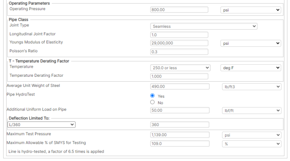Edit the Longitudinal Joint Factor field
Image resolution: width=290 pixels, height=161 pixels.
click(179, 35)
